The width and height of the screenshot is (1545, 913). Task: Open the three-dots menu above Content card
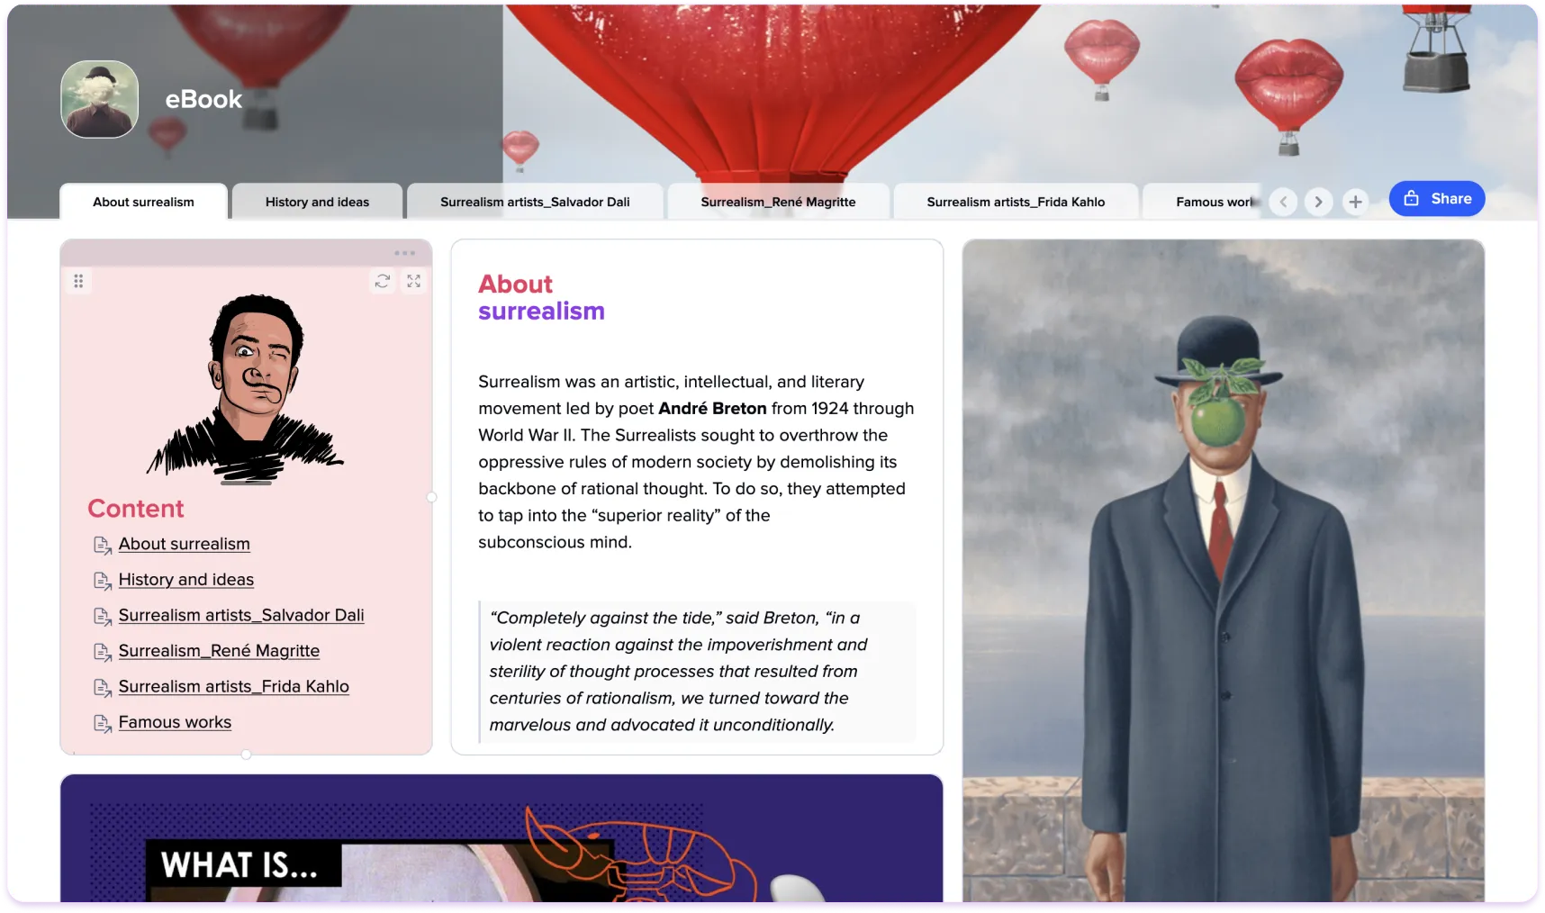[x=404, y=253]
